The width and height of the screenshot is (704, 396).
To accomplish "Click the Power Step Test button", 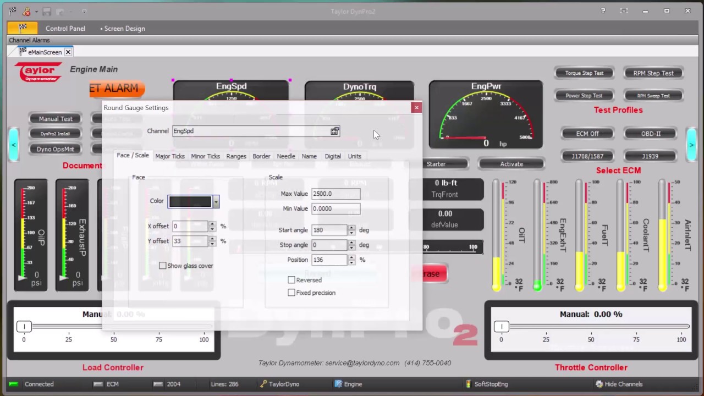I will [584, 96].
